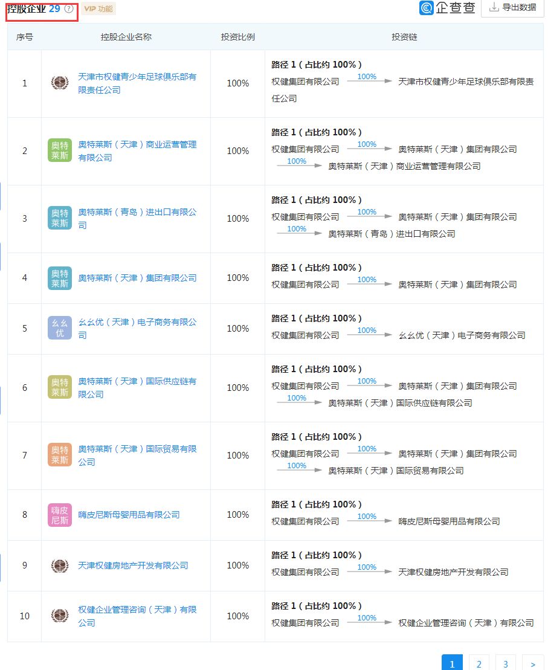Click next page arrow button
Screen dimensions: 548x670
(x=533, y=663)
